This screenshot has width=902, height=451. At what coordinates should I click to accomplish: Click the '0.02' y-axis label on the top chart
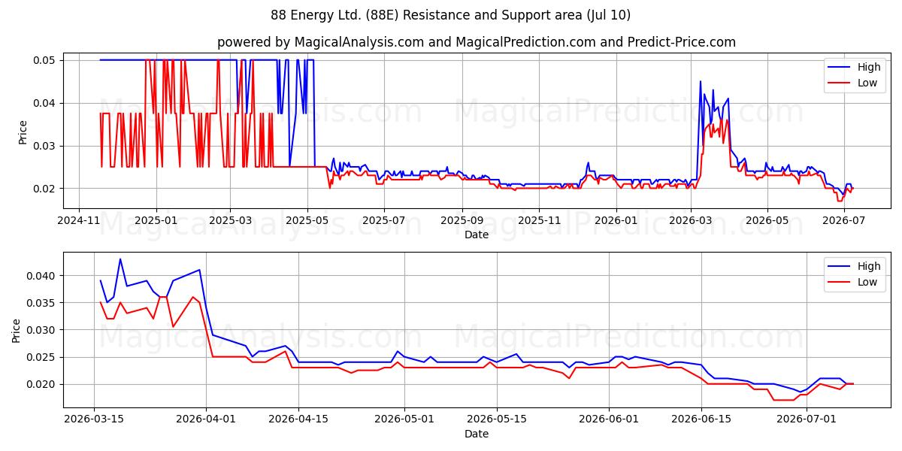tap(46, 189)
